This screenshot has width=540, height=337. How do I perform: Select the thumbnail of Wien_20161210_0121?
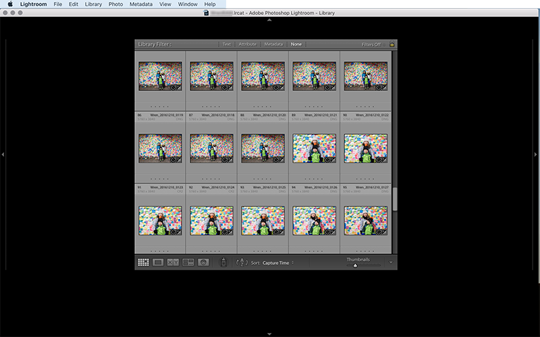click(314, 148)
